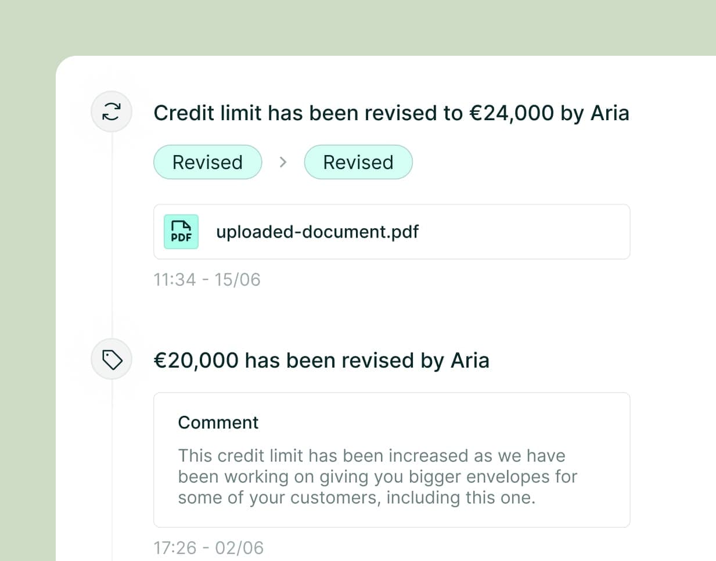Click the 17:26 - 02/06 timestamp

coord(208,548)
